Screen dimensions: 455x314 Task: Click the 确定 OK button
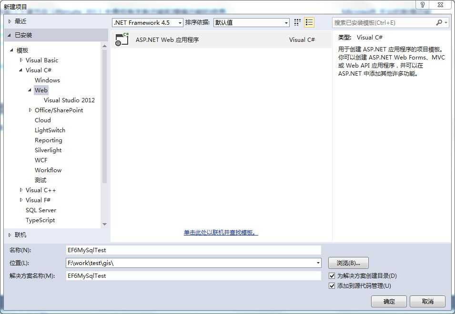(x=389, y=302)
